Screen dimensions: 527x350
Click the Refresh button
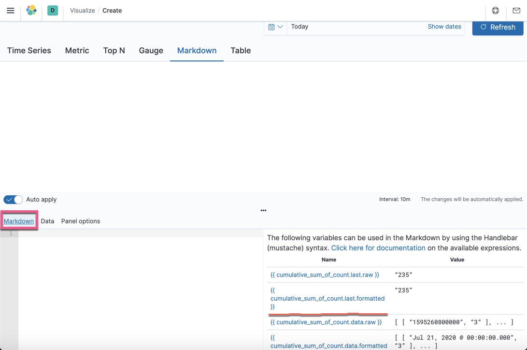pos(498,27)
